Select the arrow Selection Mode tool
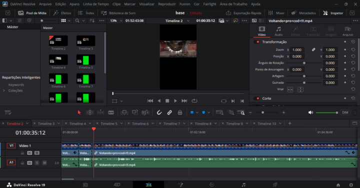Image resolution: width=360 pixels, height=188 pixels. [79, 112]
